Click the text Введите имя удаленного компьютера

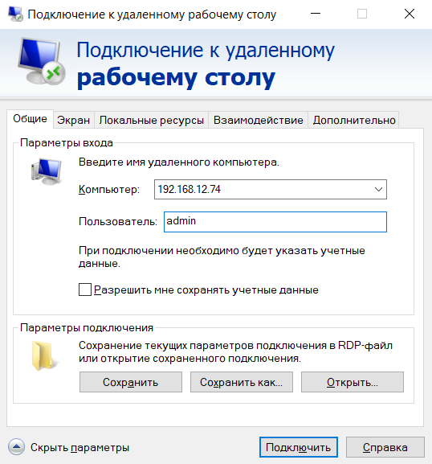[179, 162]
